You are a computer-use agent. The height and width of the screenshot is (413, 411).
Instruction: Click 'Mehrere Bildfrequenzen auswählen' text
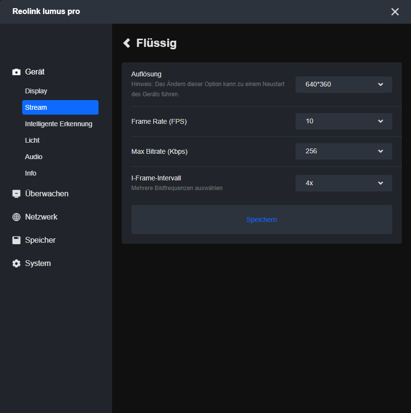click(x=177, y=188)
